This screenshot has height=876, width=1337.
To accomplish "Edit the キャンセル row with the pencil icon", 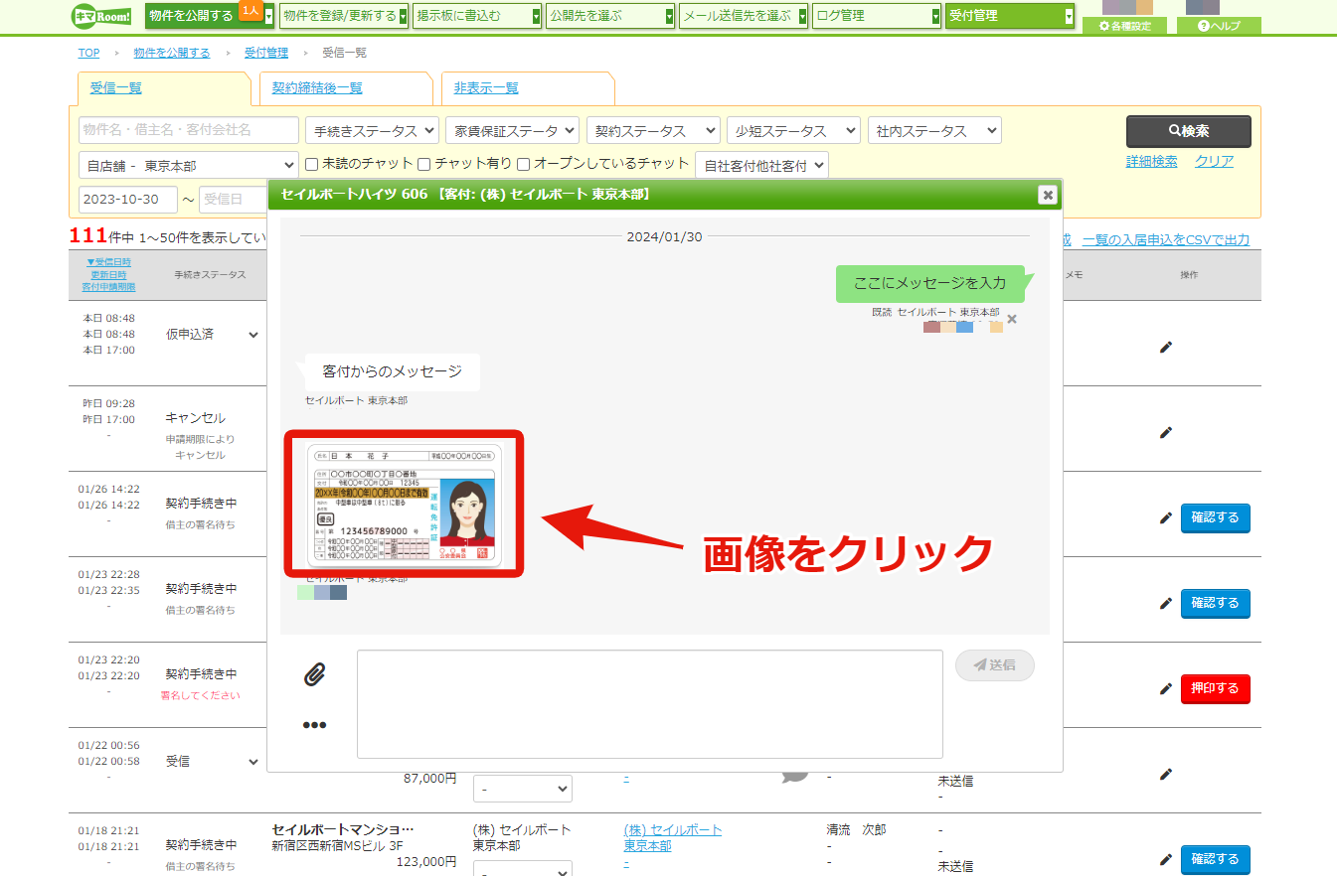I will (x=1166, y=432).
